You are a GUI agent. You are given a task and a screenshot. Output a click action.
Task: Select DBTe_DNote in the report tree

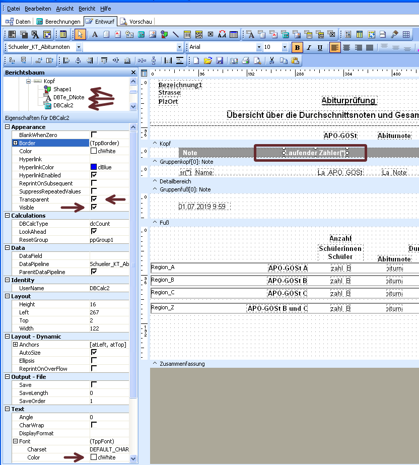pos(68,97)
